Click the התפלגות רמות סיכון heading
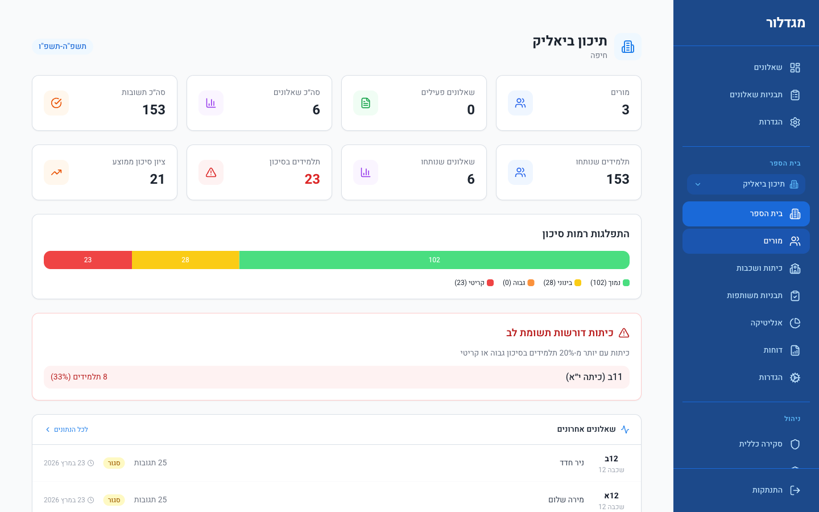819x512 pixels. pos(586,234)
